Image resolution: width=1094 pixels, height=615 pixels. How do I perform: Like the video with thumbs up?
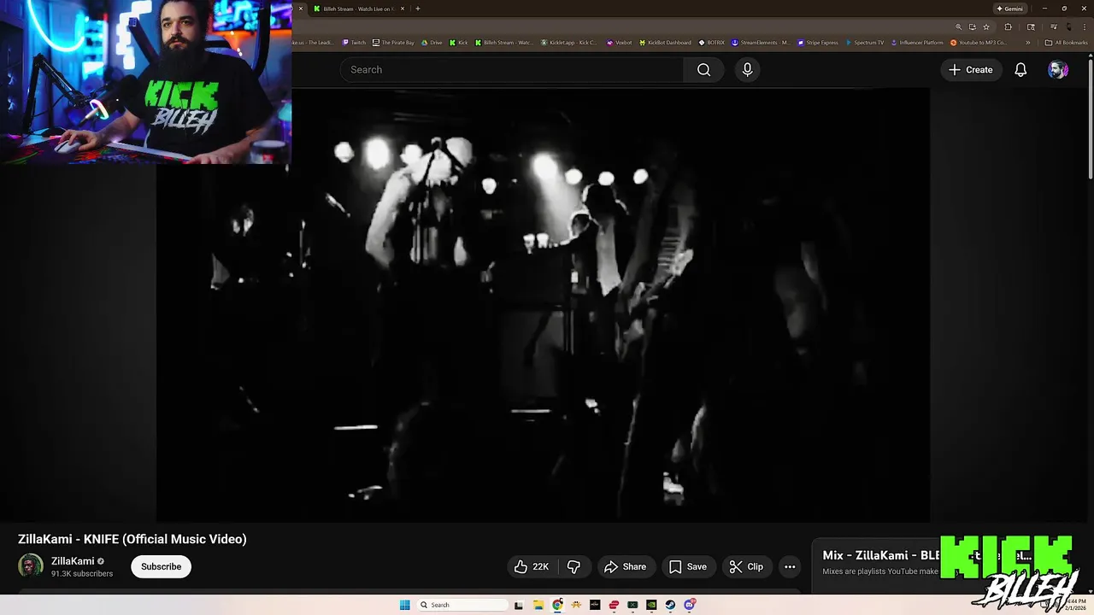click(531, 566)
